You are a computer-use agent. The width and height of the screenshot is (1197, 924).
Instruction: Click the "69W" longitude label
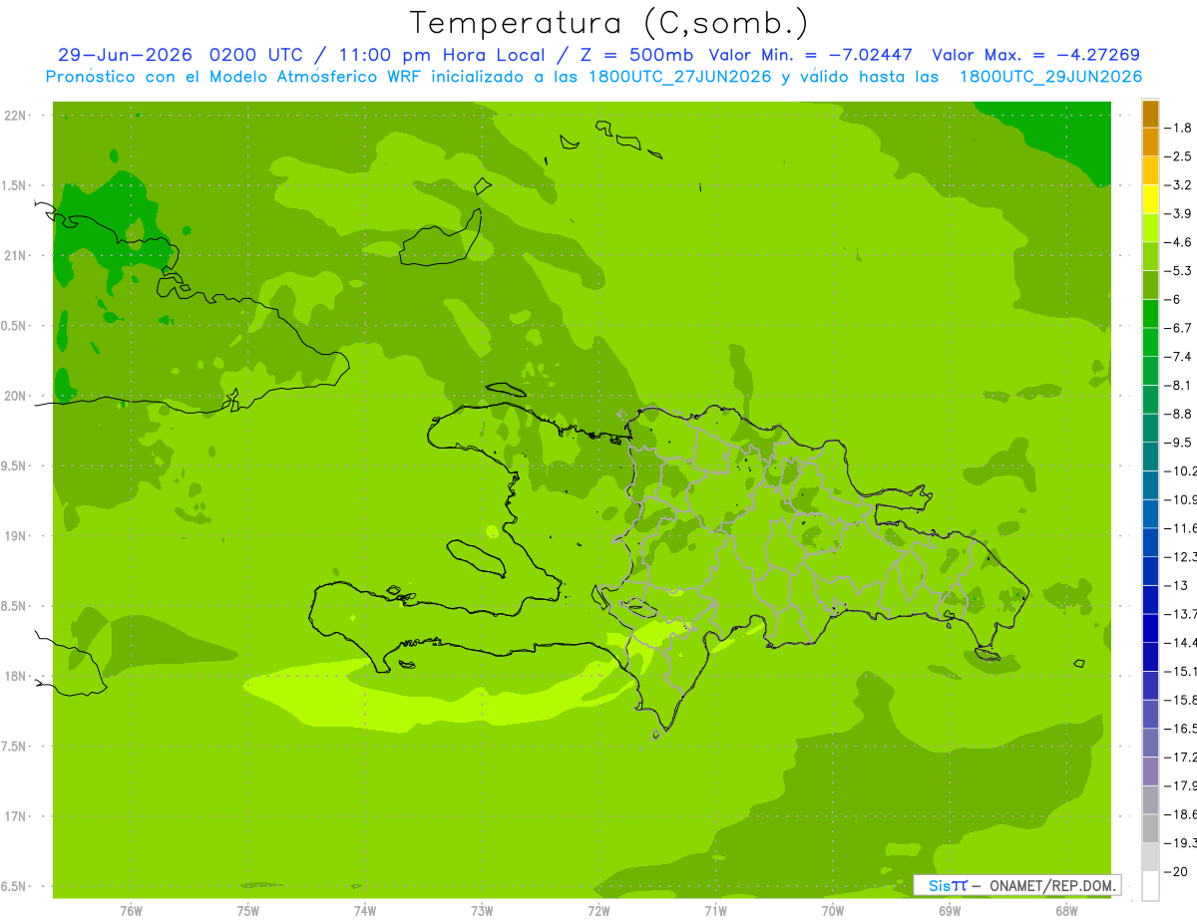(950, 911)
